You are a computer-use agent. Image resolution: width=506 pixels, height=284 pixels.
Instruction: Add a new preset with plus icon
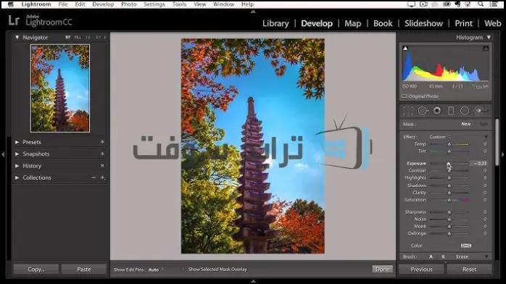pos(102,142)
